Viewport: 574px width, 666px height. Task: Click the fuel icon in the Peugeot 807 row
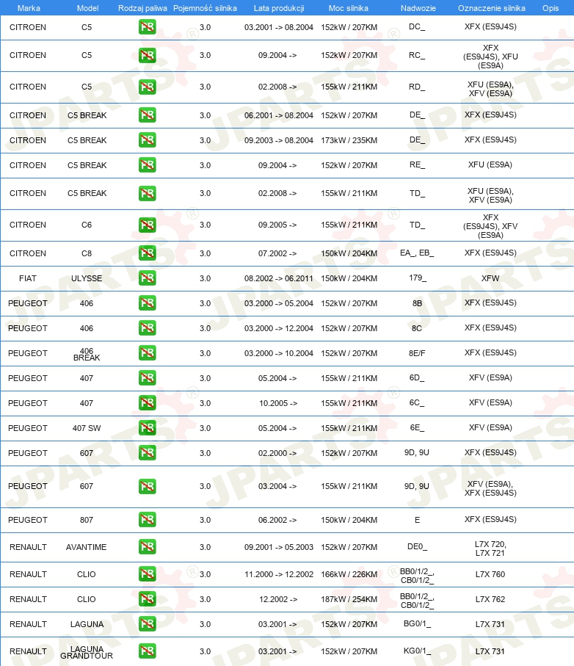148,519
